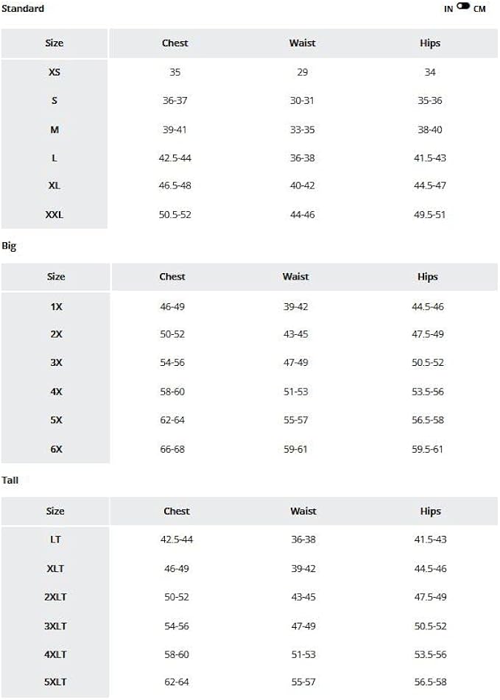Click the Standard section heading
Screen dimensions: 500x700
pyautogui.click(x=23, y=9)
